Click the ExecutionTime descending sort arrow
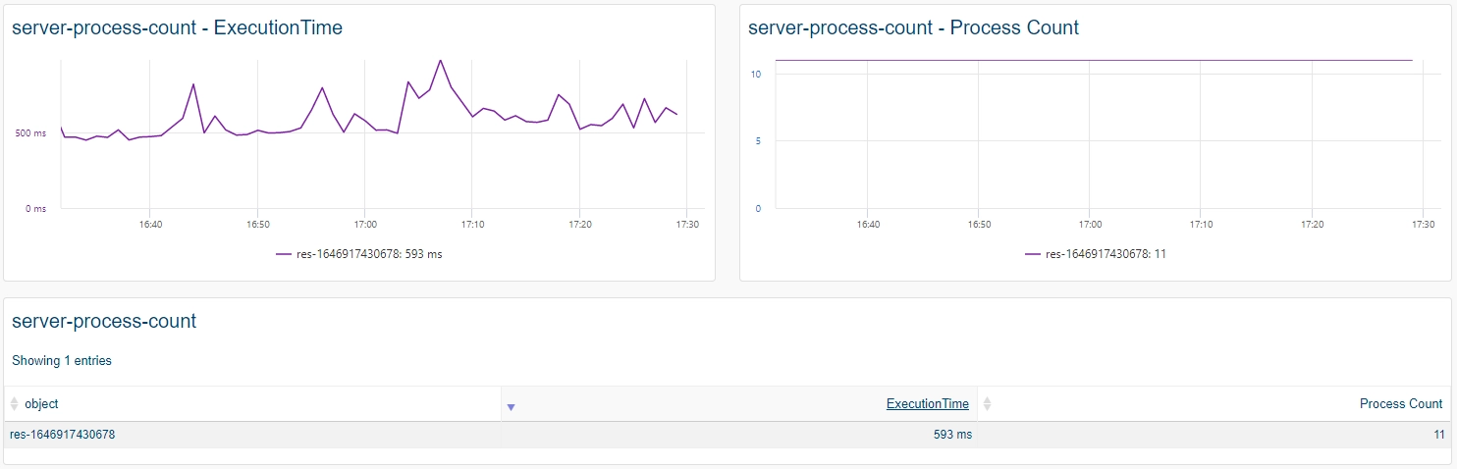 click(x=511, y=407)
